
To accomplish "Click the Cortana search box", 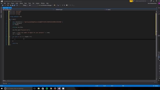I will click(x=18, y=88).
